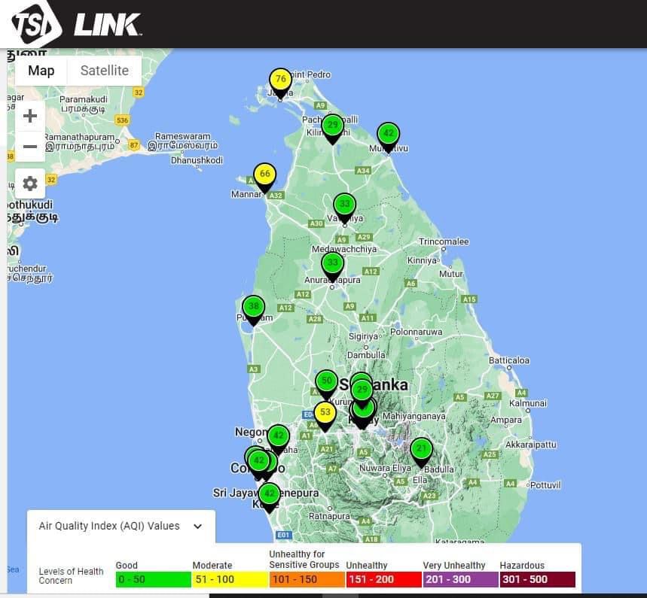This screenshot has height=598, width=647.
Task: Select the Mullaitivu marker showing 42
Action: click(x=389, y=133)
